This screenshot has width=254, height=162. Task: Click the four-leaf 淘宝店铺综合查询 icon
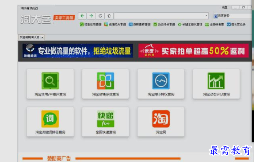point(105,81)
